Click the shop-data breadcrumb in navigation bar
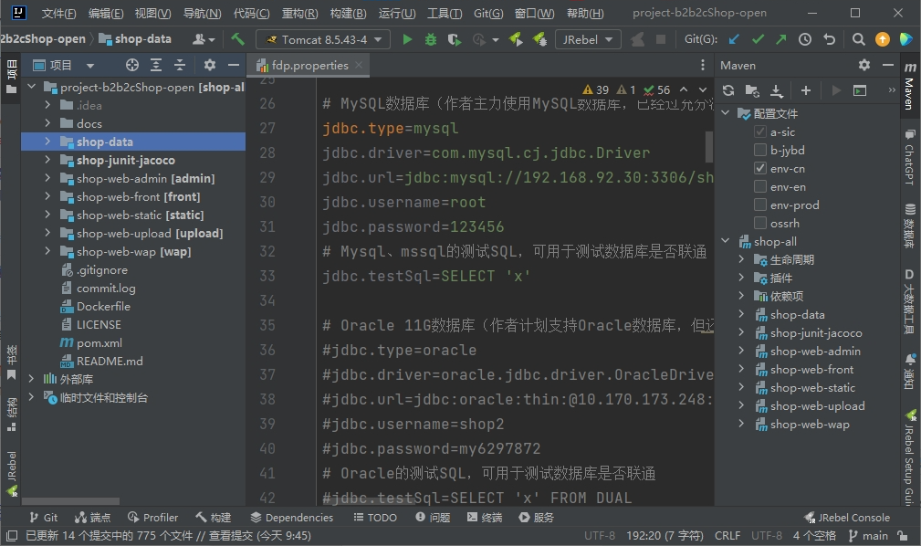The image size is (921, 546). (x=135, y=39)
